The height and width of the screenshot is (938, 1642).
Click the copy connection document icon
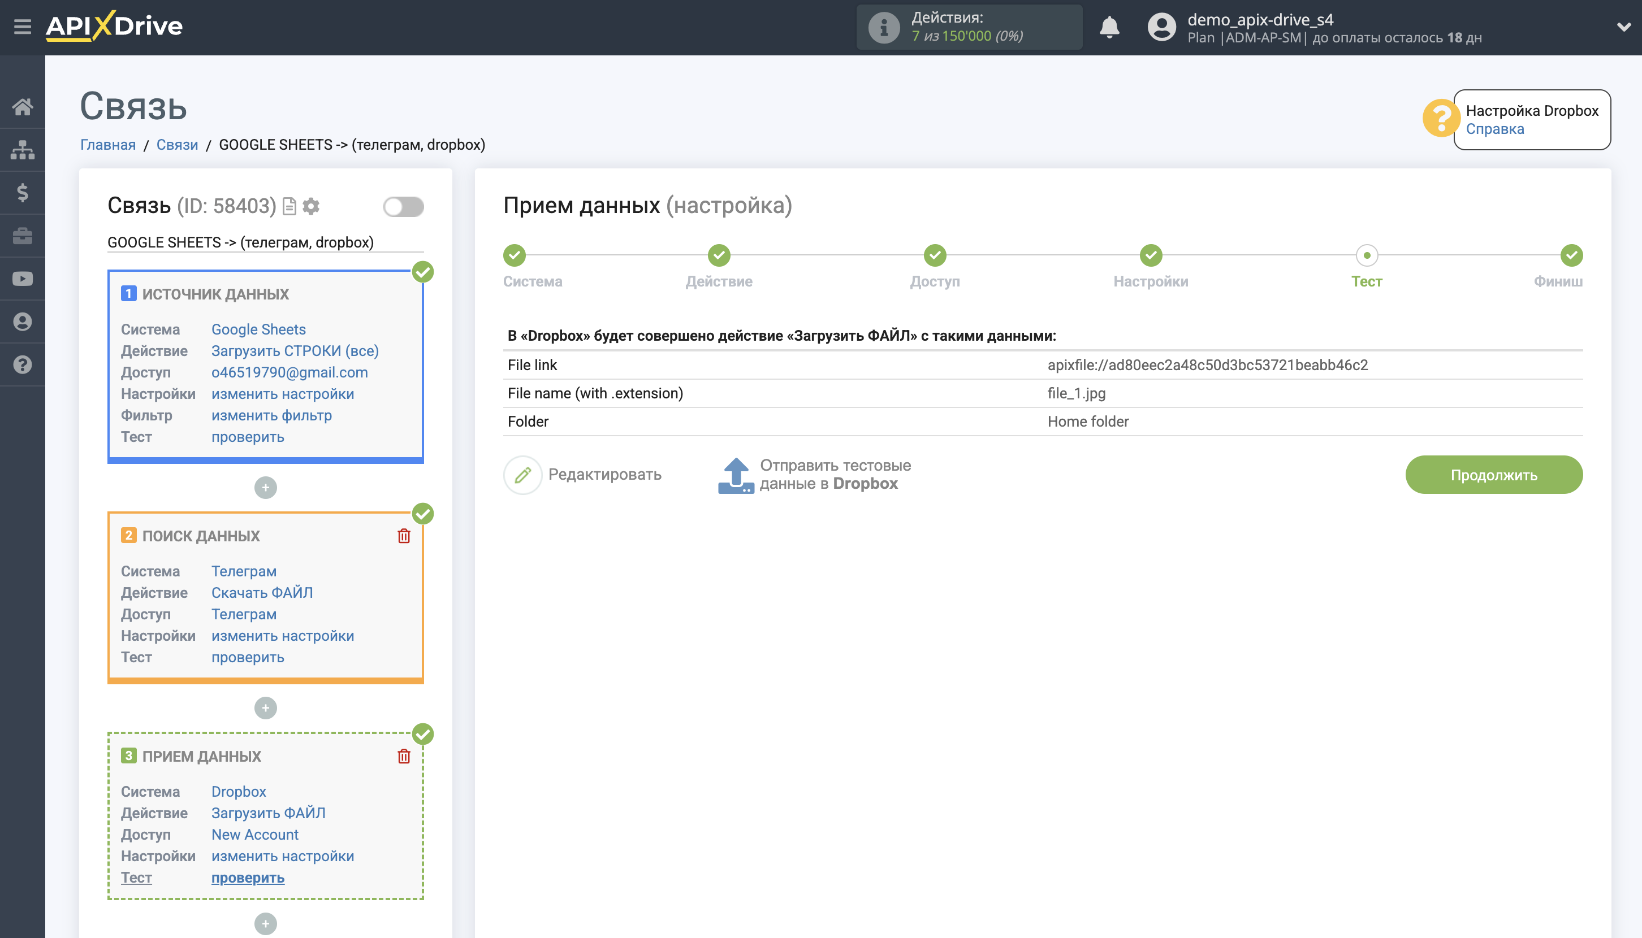289,206
